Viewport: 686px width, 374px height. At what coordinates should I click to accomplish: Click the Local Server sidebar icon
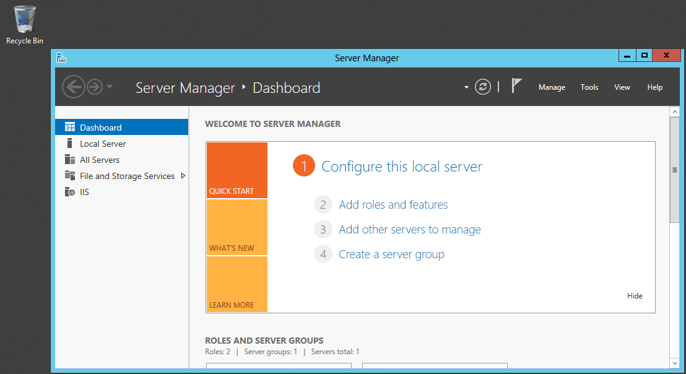coord(70,144)
